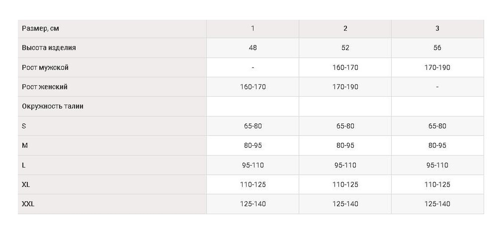
Task: Click the product height value 56
Action: tap(437, 48)
